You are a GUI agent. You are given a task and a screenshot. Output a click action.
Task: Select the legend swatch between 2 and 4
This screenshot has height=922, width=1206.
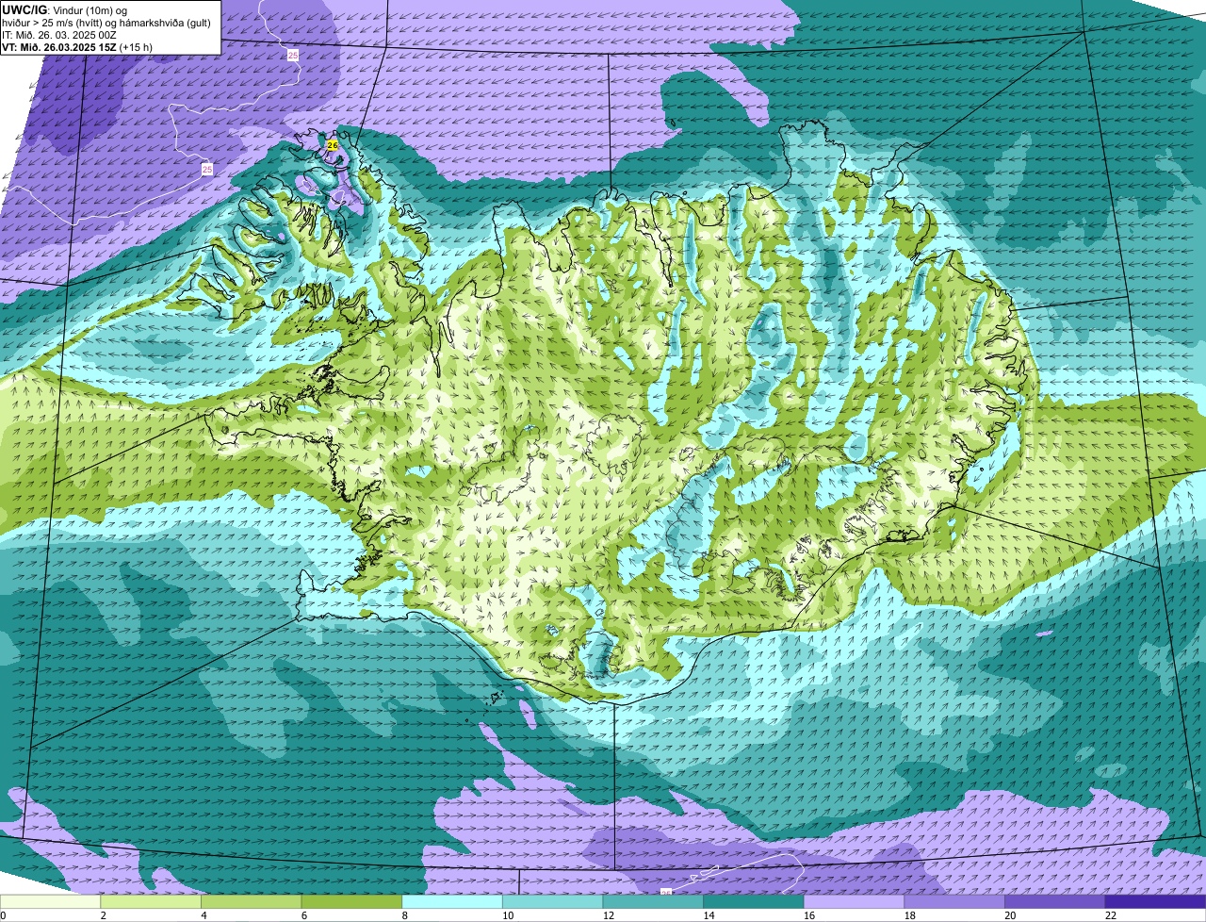[151, 901]
